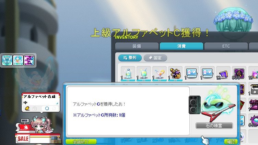Screen dimensions: 258x145
Task: Select the green soda drink item
Action: [144, 73]
